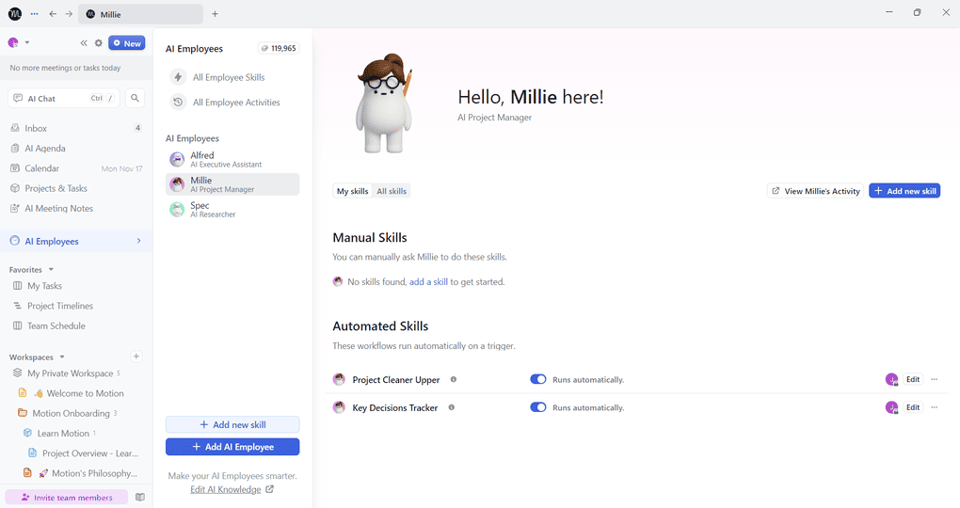Edit the Project Cleaner Upper skill
Image resolution: width=960 pixels, height=508 pixels.
click(913, 379)
